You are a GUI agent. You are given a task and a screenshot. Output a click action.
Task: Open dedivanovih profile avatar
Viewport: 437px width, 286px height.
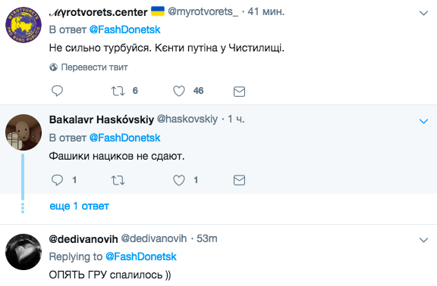(x=24, y=252)
